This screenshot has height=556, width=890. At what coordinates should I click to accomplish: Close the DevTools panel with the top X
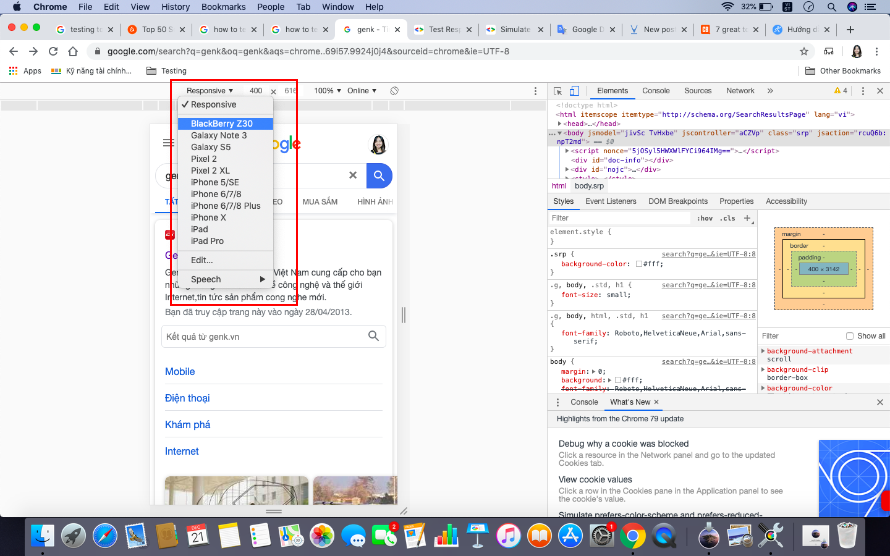(x=880, y=91)
